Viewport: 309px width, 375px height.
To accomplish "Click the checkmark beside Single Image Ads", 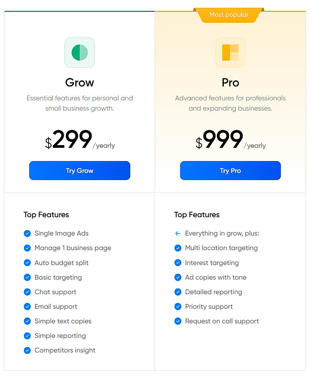I will (x=27, y=233).
